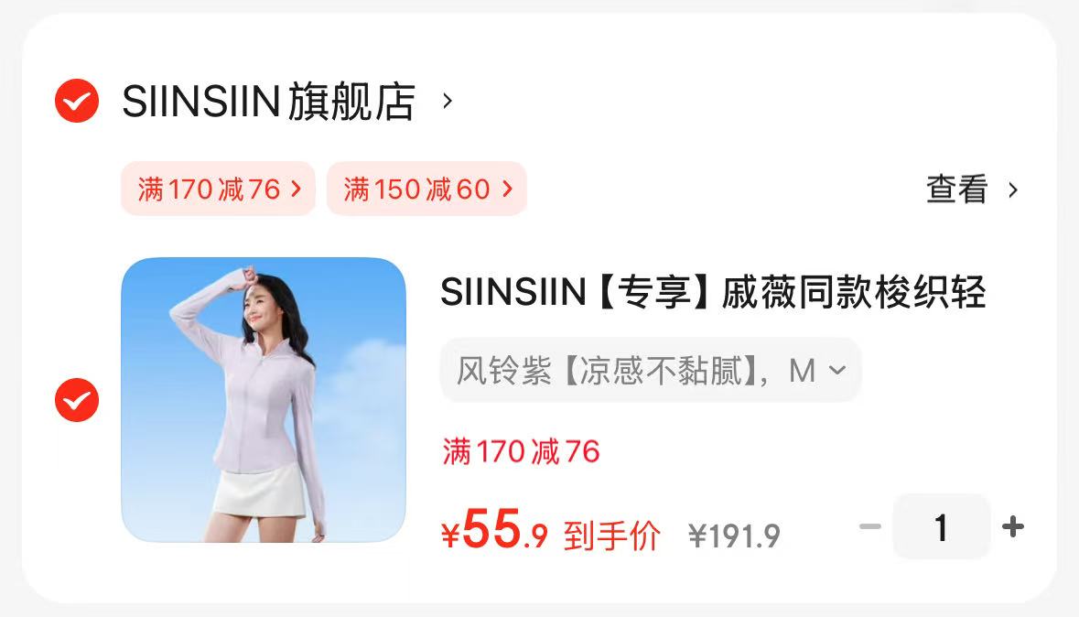Image resolution: width=1079 pixels, height=617 pixels.
Task: Open the jacket product thumbnail image
Action: pyautogui.click(x=264, y=400)
